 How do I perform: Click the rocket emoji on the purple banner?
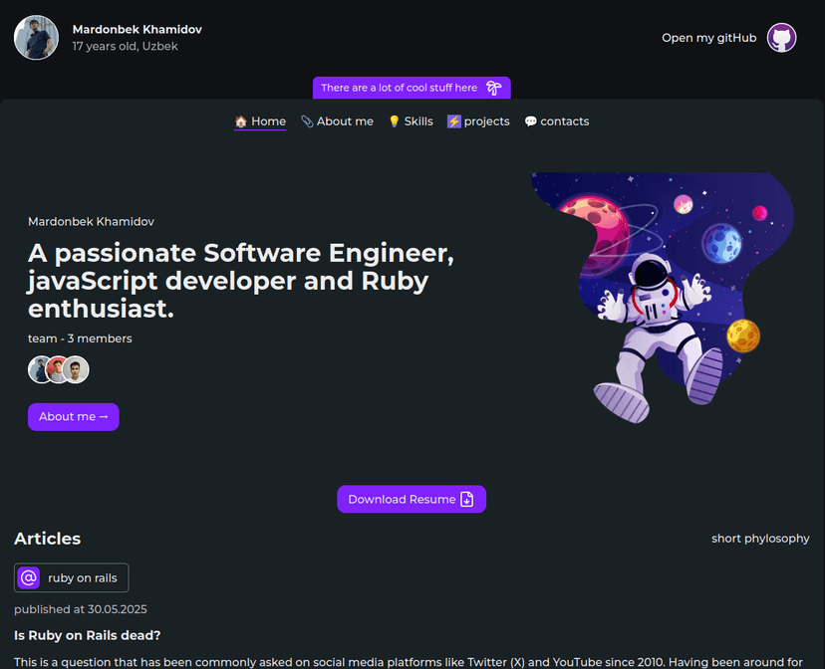493,88
